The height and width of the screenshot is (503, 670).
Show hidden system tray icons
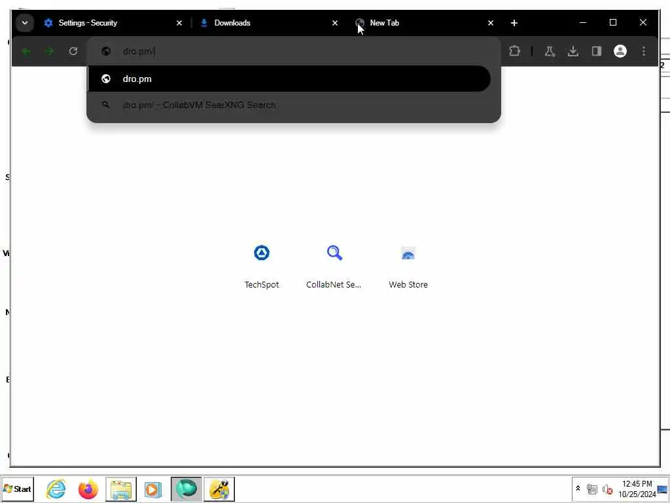coord(578,489)
